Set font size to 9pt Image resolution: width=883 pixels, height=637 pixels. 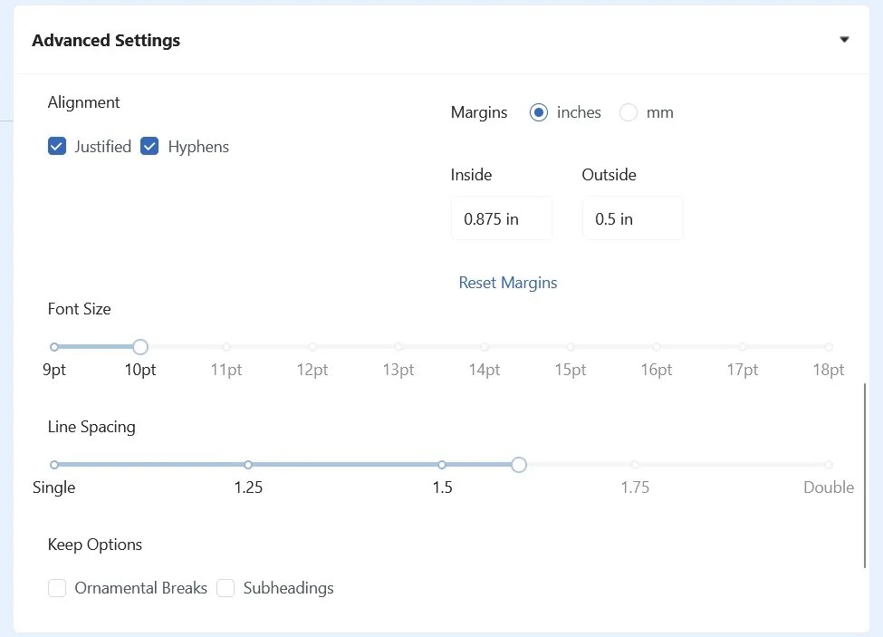(x=54, y=347)
